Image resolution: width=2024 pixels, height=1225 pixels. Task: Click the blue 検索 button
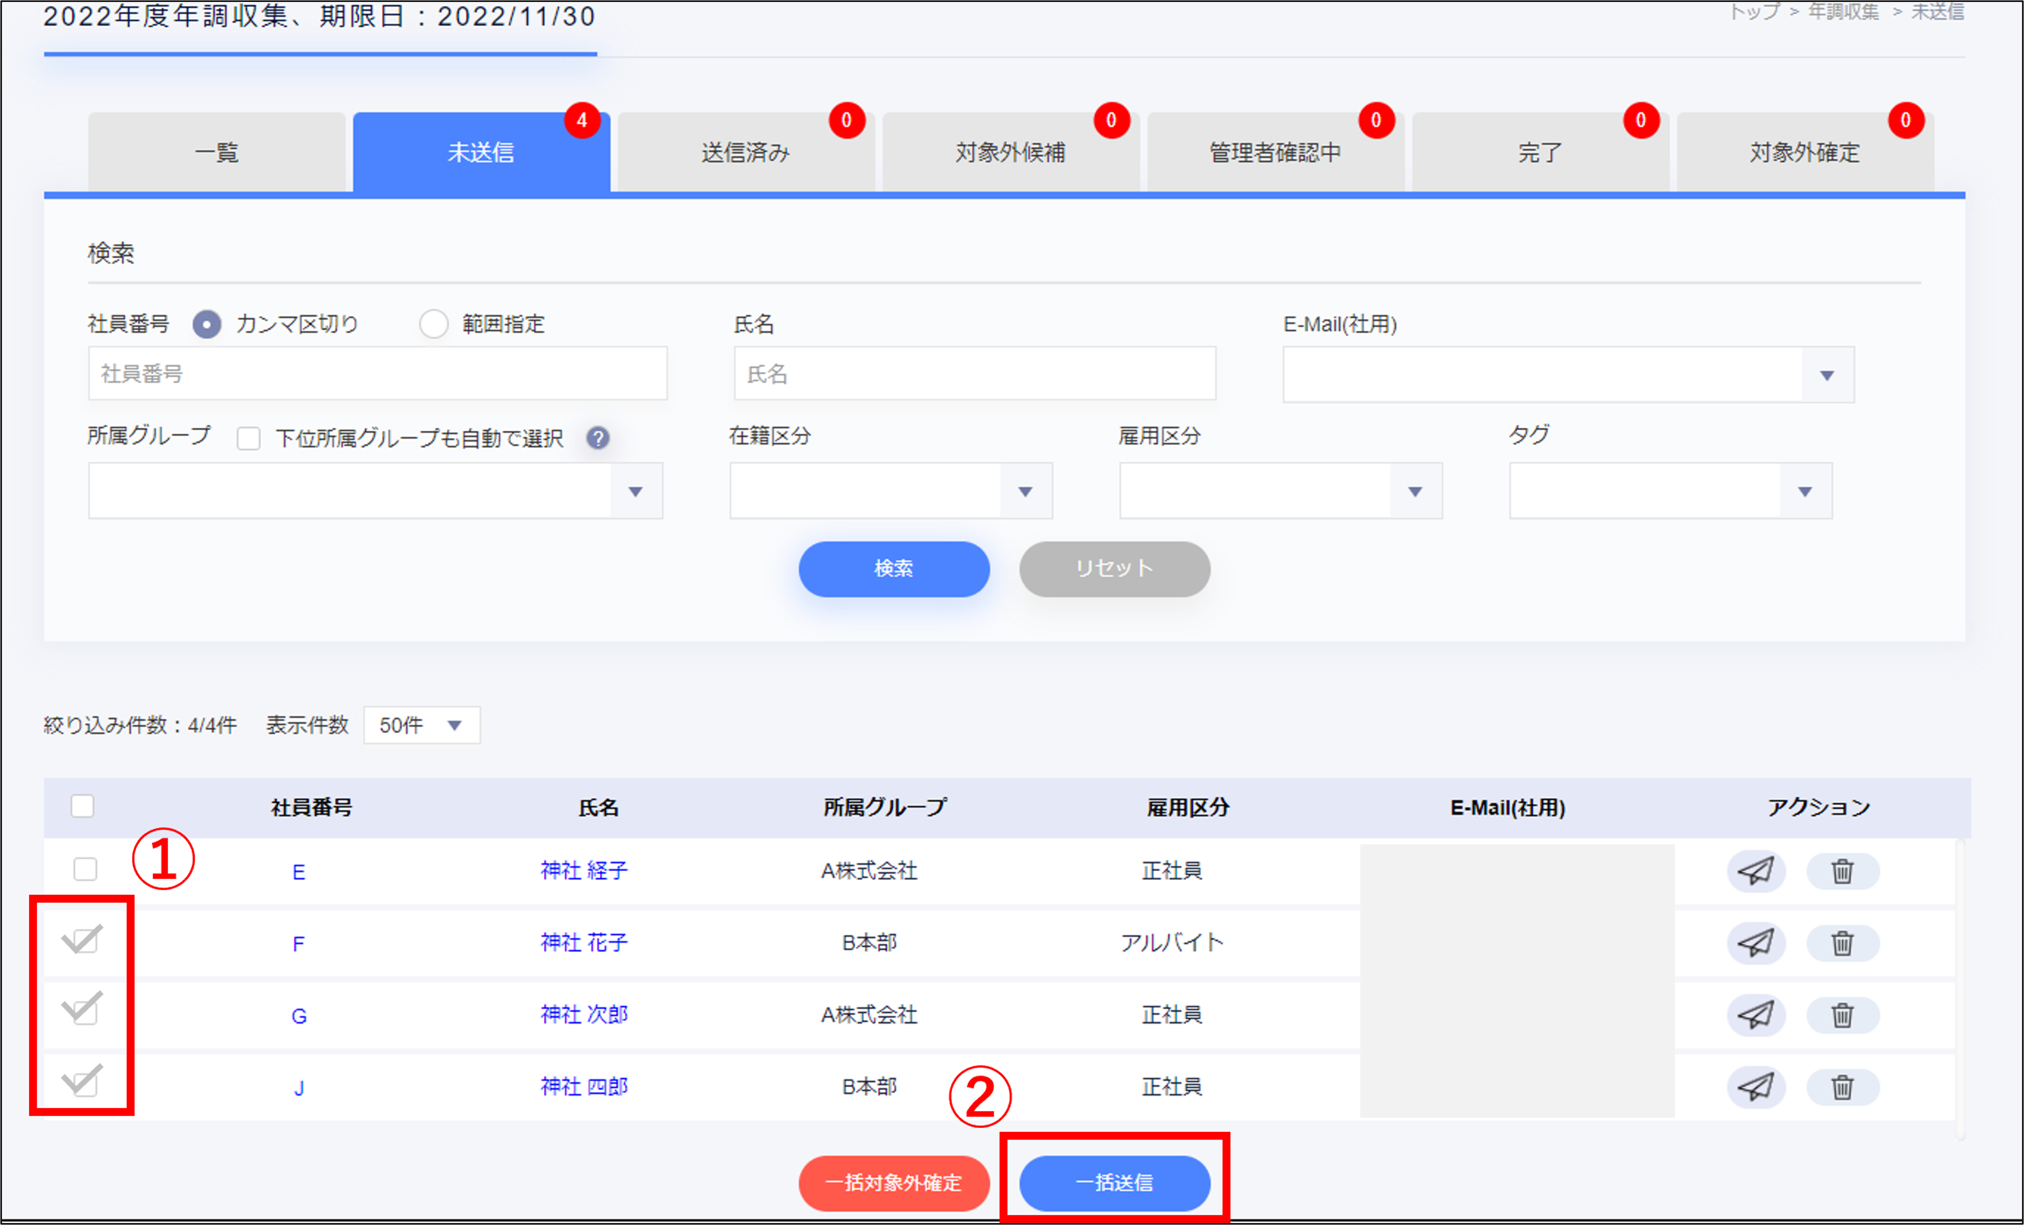tap(894, 568)
